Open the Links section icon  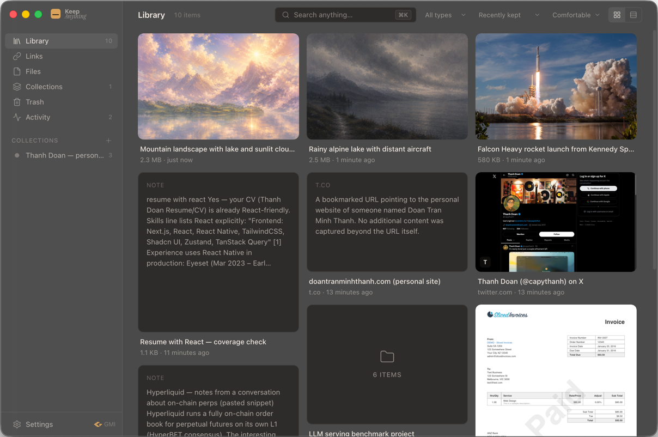[x=17, y=56]
